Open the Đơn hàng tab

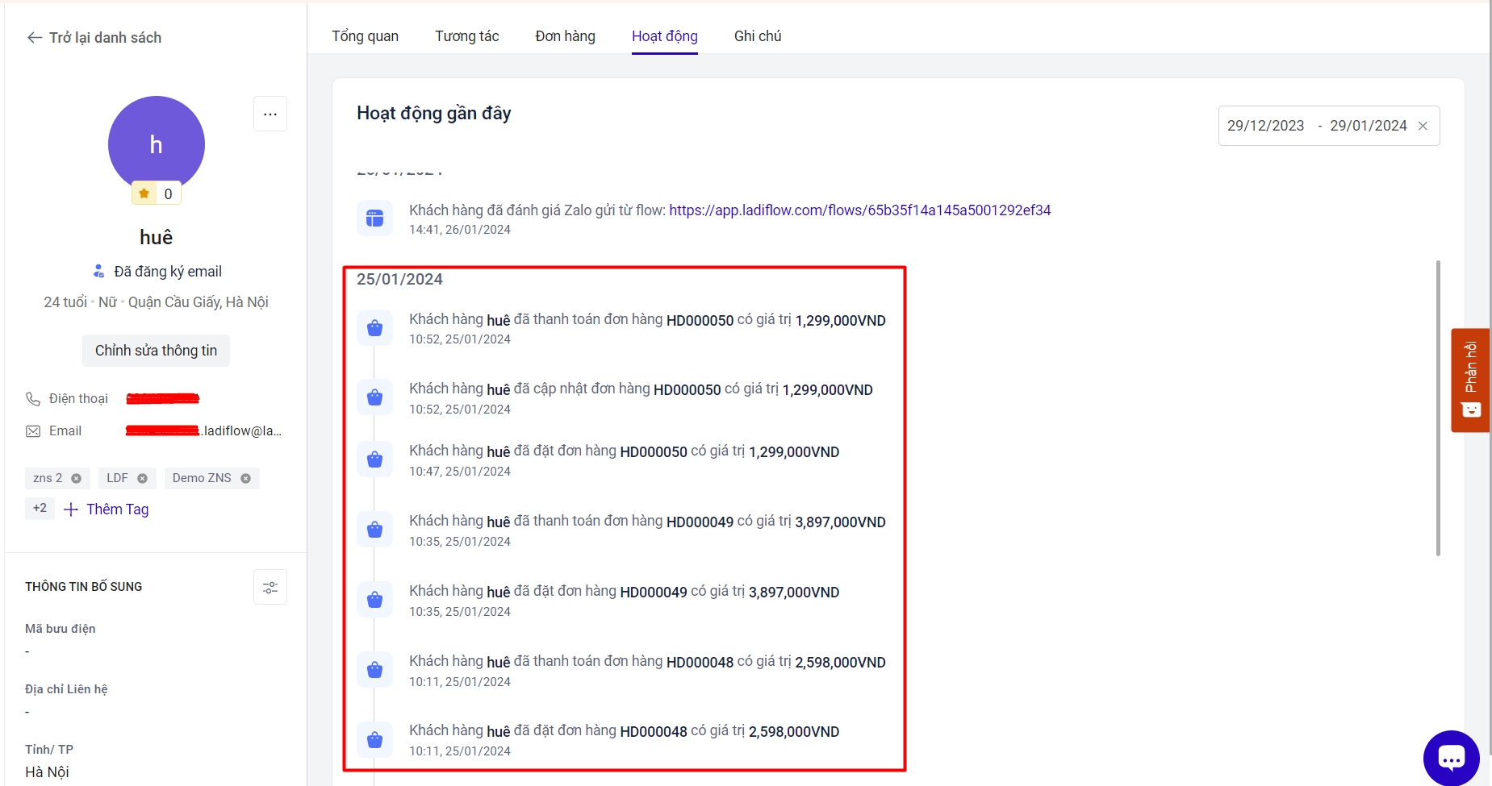[565, 36]
